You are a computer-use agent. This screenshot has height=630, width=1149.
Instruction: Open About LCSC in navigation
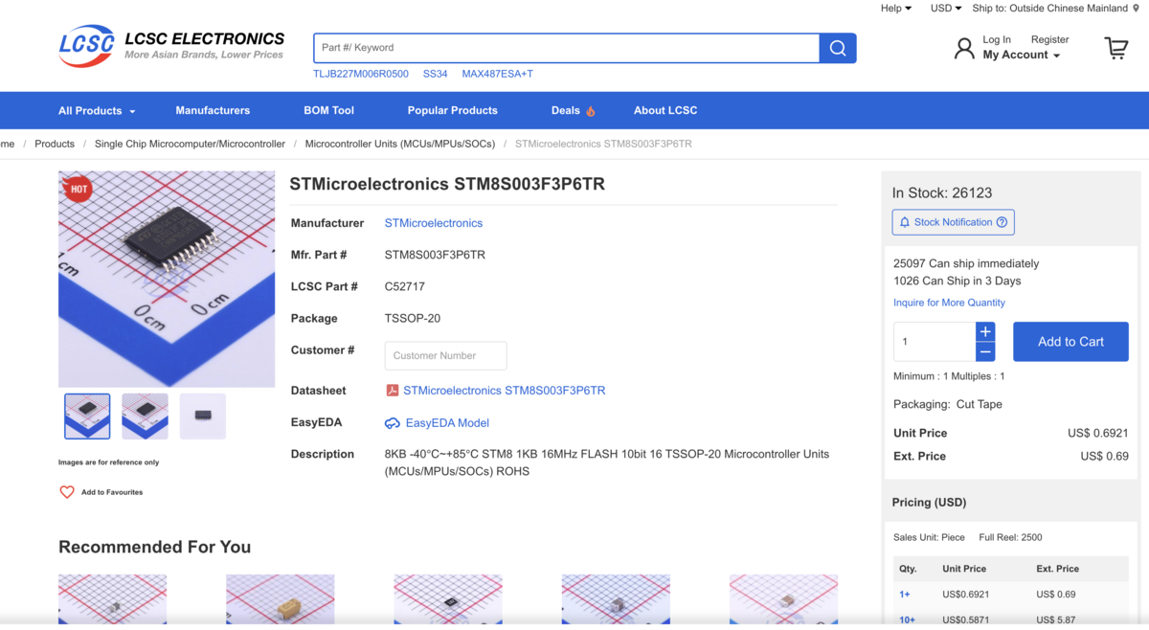point(665,111)
